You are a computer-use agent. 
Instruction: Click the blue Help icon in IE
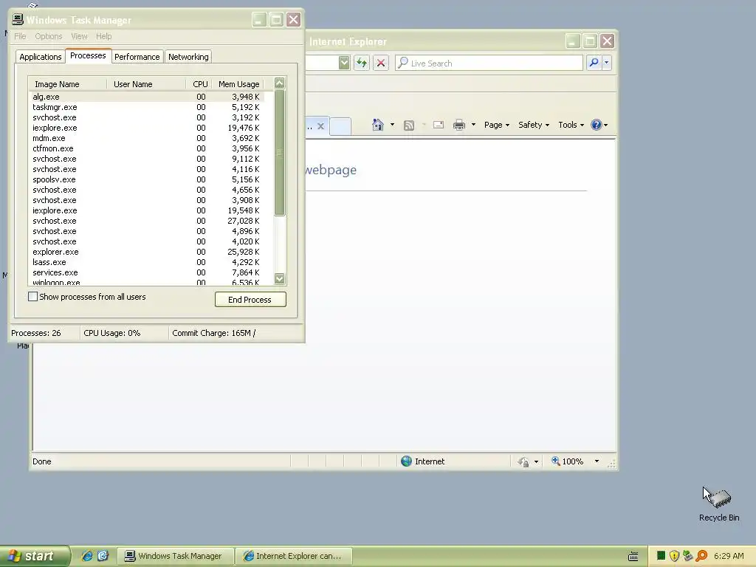(x=597, y=125)
